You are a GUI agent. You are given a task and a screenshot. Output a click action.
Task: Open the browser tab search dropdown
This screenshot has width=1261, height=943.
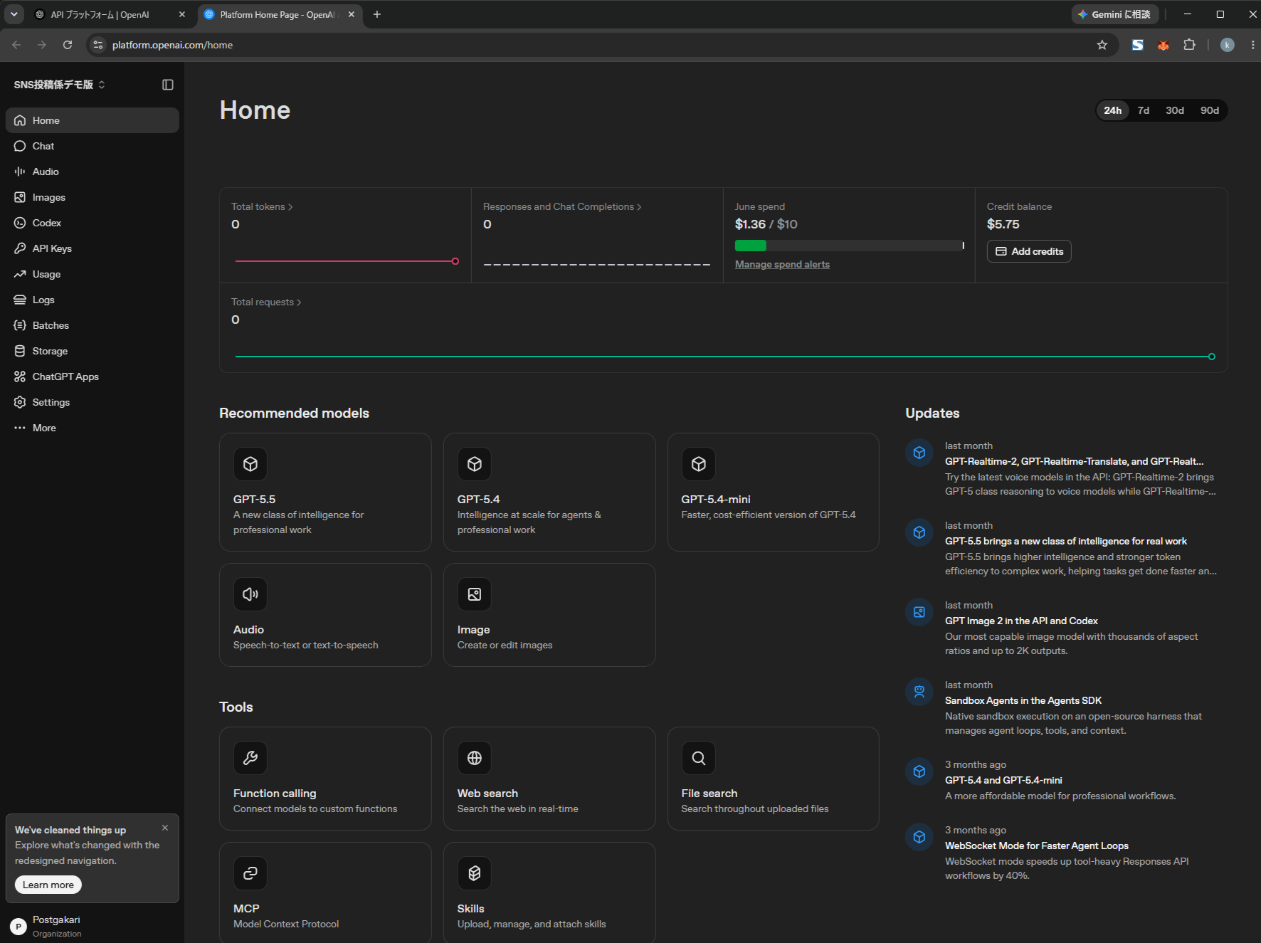tap(14, 14)
